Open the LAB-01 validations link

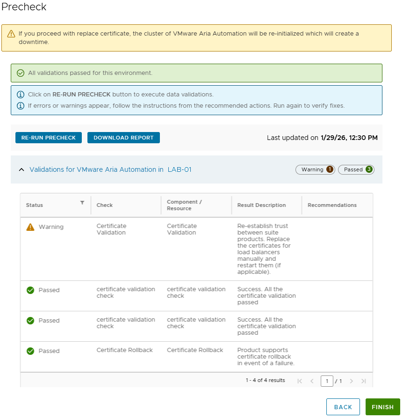pos(180,169)
